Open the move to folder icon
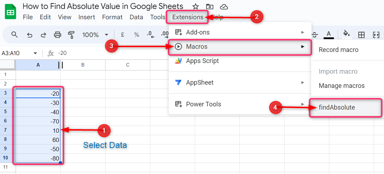 click(x=210, y=6)
